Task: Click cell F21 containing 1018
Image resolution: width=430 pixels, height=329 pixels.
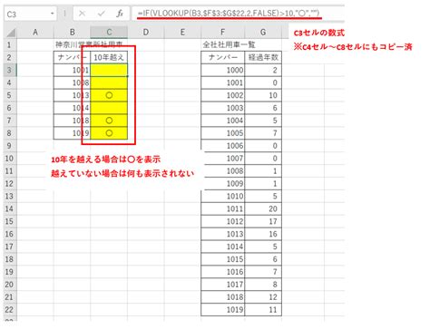Action: 223,297
